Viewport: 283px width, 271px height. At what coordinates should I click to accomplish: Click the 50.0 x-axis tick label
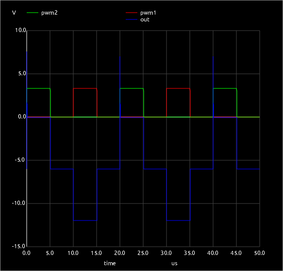260,253
